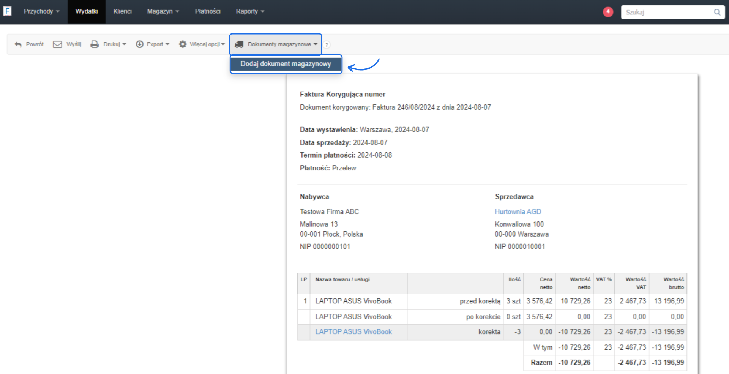
Task: Click the search magnifier icon
Action: click(x=717, y=12)
